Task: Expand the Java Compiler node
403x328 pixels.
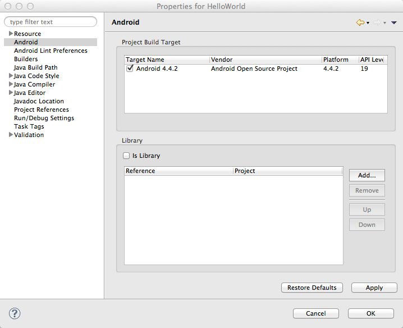Action: tap(11, 84)
